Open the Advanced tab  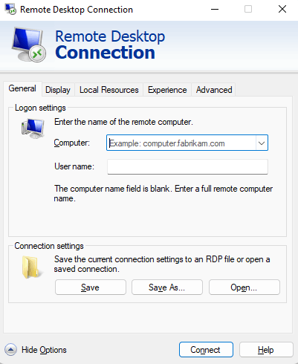214,90
